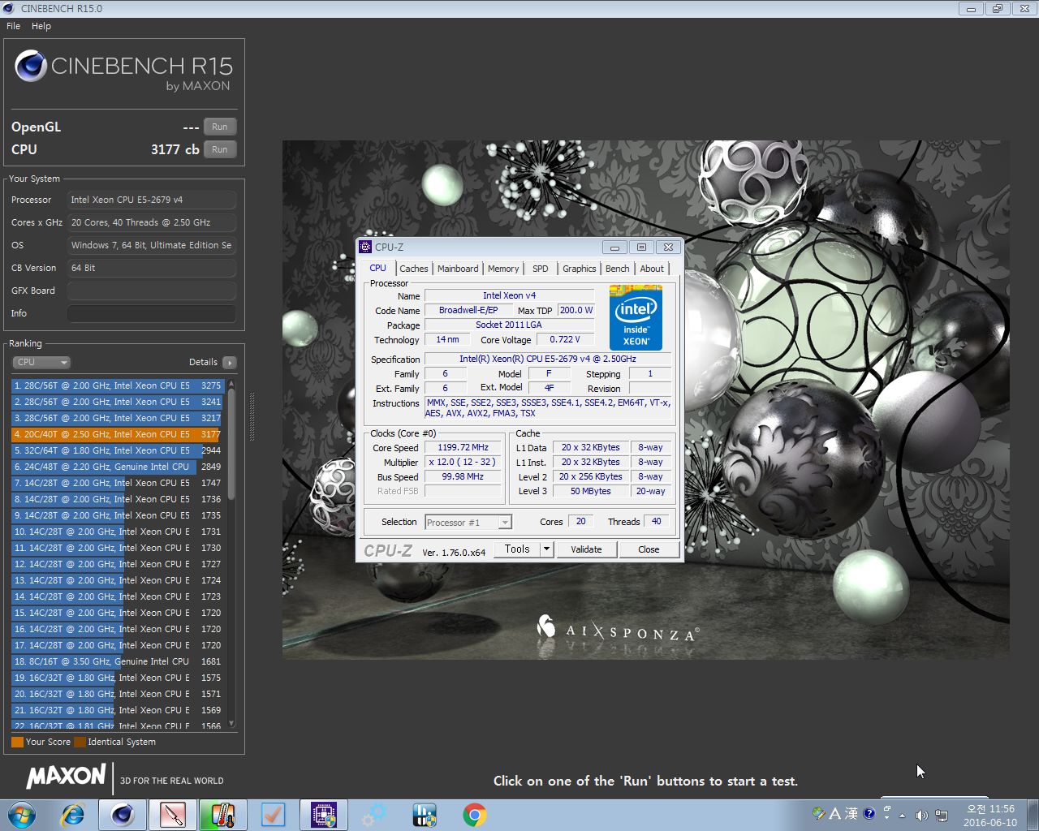1039x831 pixels.
Task: Select ranking entry 6 Genuine Intel 2849
Action: [x=118, y=467]
